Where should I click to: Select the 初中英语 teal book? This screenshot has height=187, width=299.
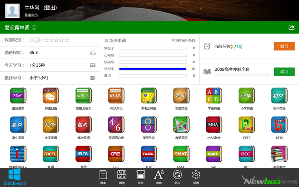[279, 95]
